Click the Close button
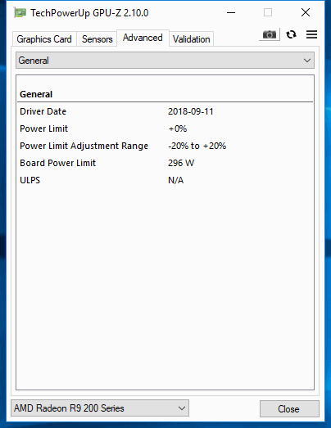 [x=289, y=408]
